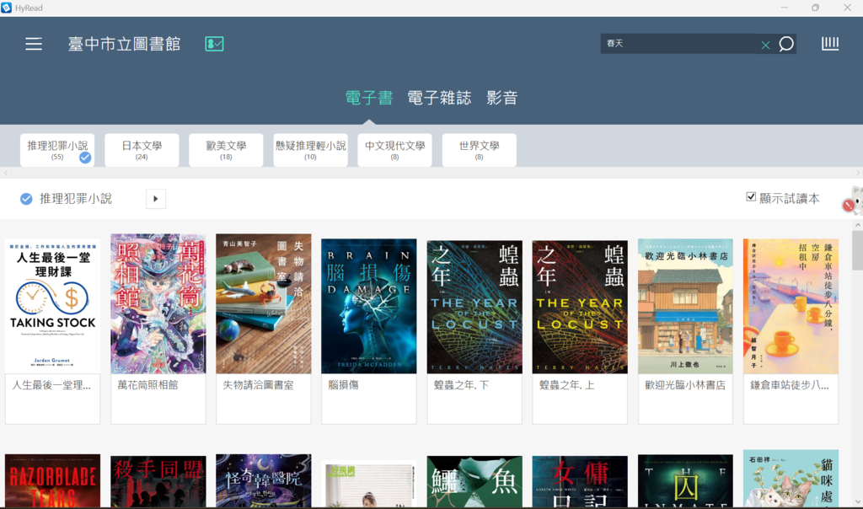Viewport: 863px width, 509px height.
Task: Click the title 腦損傷
Action: 344,385
